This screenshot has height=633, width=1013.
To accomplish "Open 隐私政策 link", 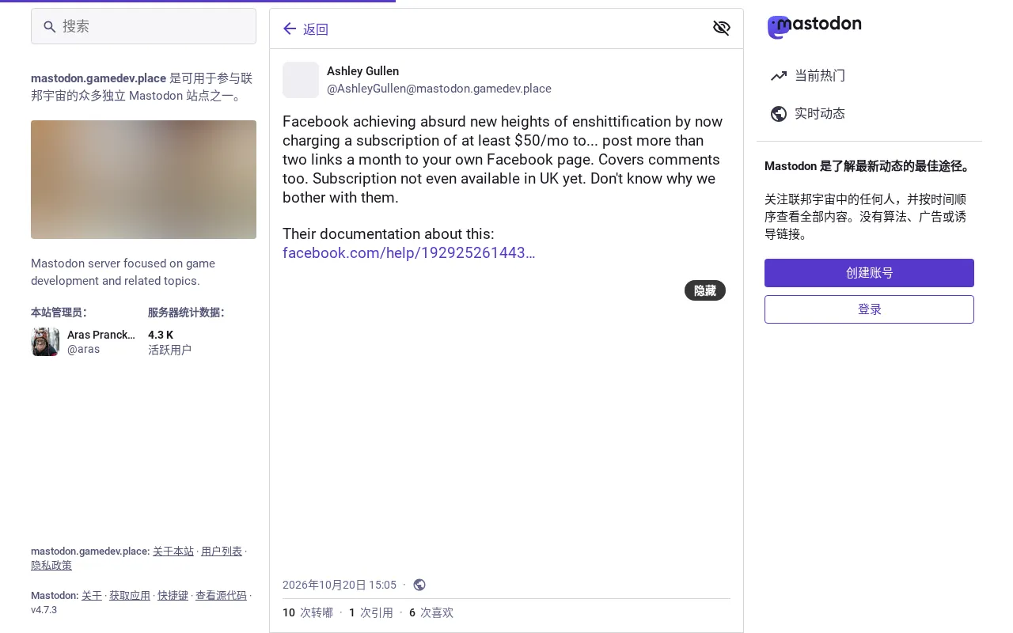I will tap(51, 566).
